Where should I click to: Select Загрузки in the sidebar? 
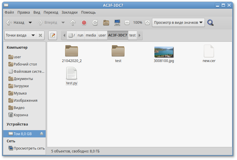pos(21,86)
